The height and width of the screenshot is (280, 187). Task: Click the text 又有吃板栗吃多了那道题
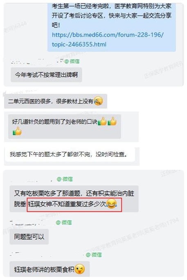pyautogui.click(x=47, y=193)
